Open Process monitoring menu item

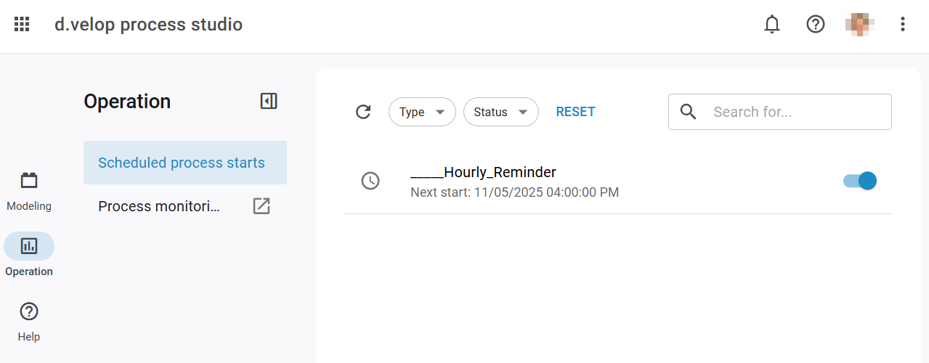coord(159,206)
